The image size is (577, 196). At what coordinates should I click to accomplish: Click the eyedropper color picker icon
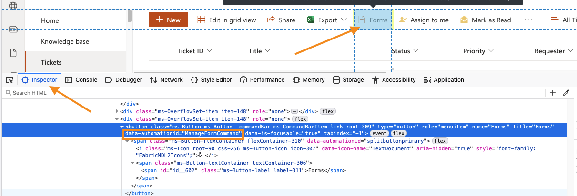(x=566, y=93)
